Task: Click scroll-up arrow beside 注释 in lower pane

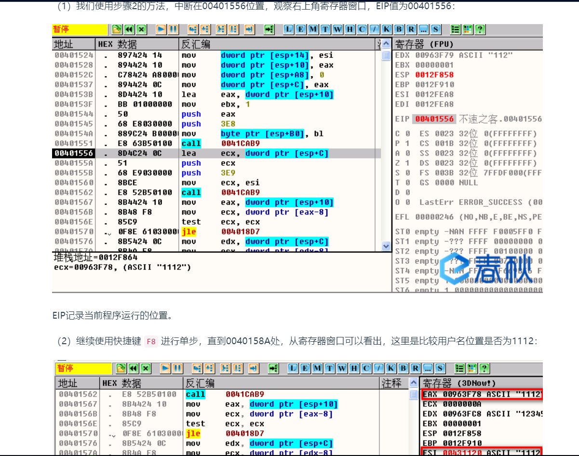Action: (414, 383)
